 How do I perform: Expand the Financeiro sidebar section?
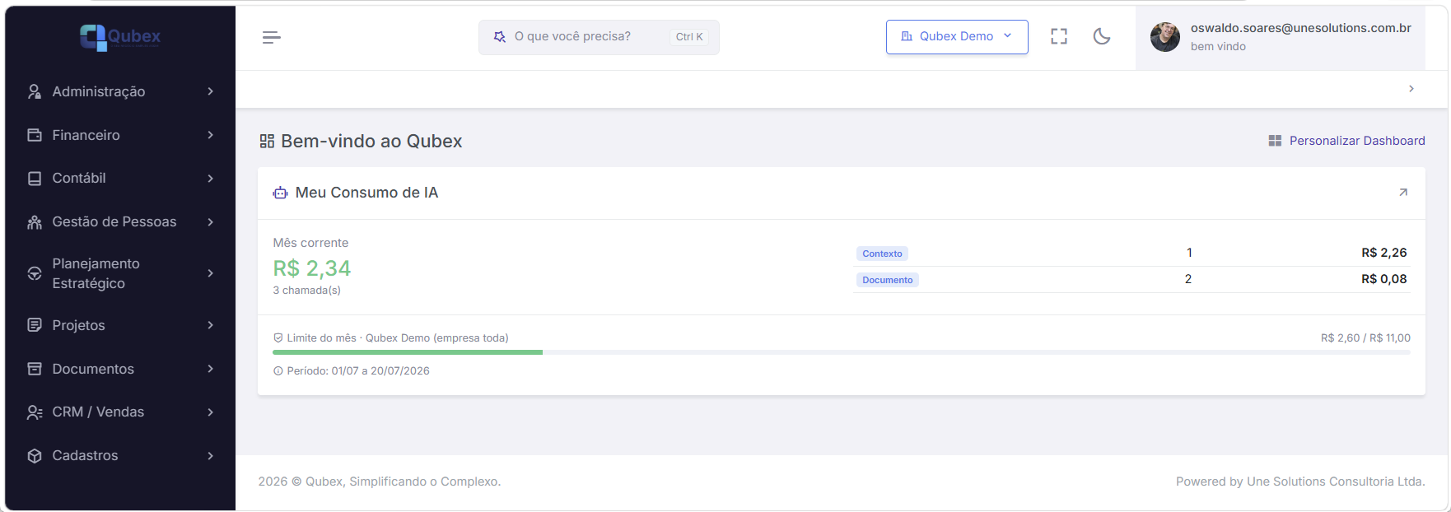pos(120,135)
